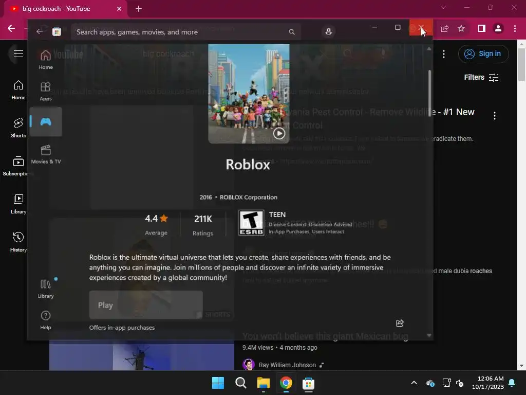
Task: Open Library in Microsoft Store sidebar
Action: click(46, 289)
